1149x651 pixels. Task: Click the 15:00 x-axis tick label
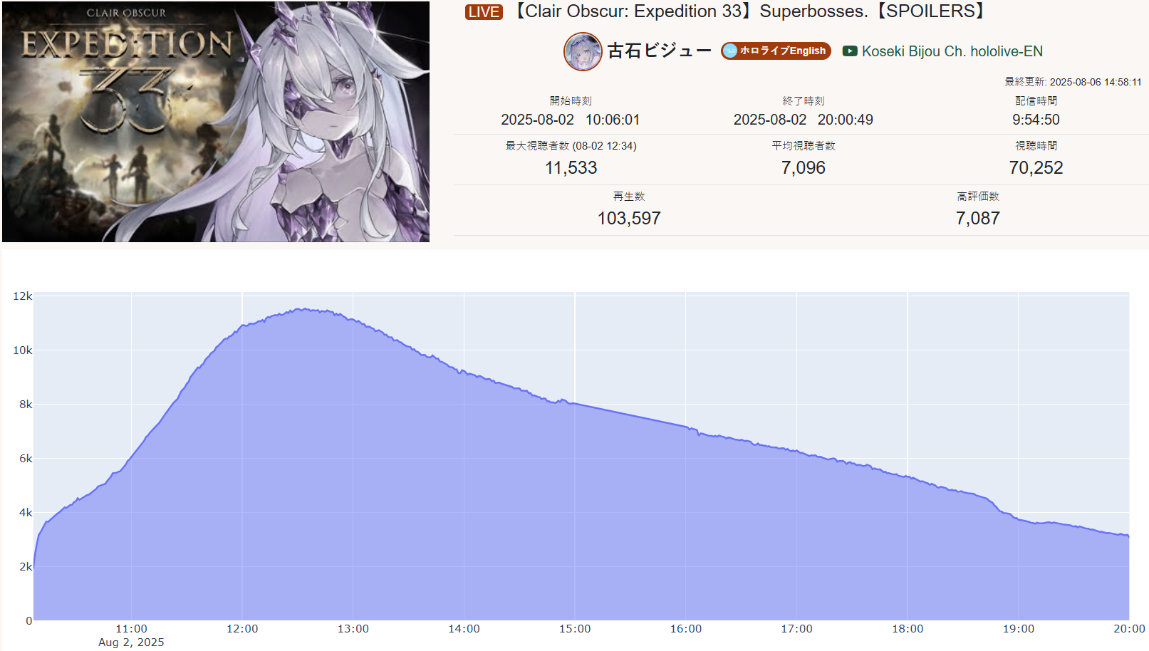pyautogui.click(x=575, y=629)
